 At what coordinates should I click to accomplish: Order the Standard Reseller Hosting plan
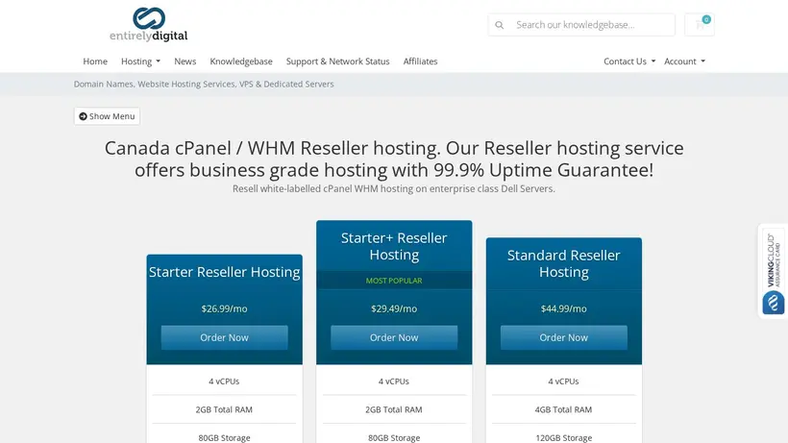[564, 337]
